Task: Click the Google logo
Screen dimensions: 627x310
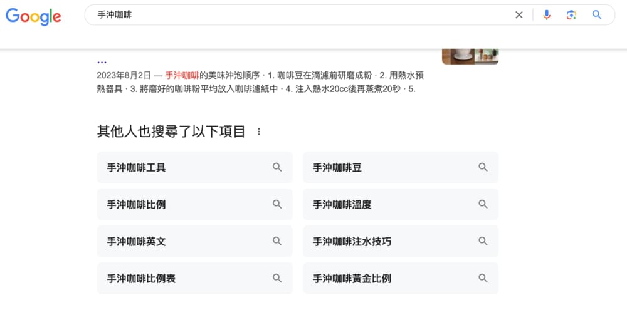Action: click(33, 16)
